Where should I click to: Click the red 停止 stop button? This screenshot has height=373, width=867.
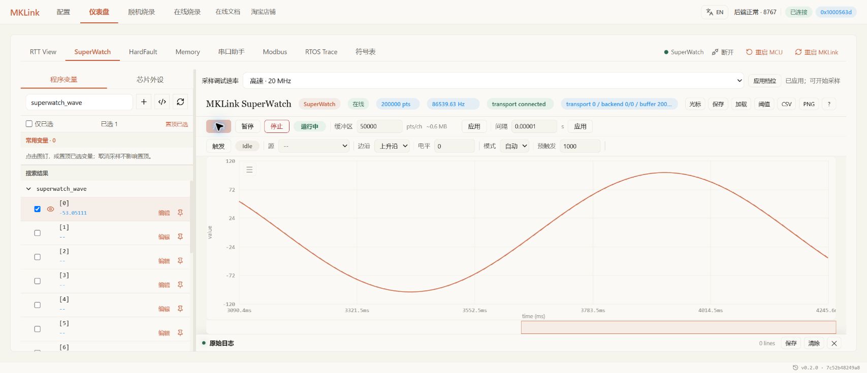coord(276,126)
